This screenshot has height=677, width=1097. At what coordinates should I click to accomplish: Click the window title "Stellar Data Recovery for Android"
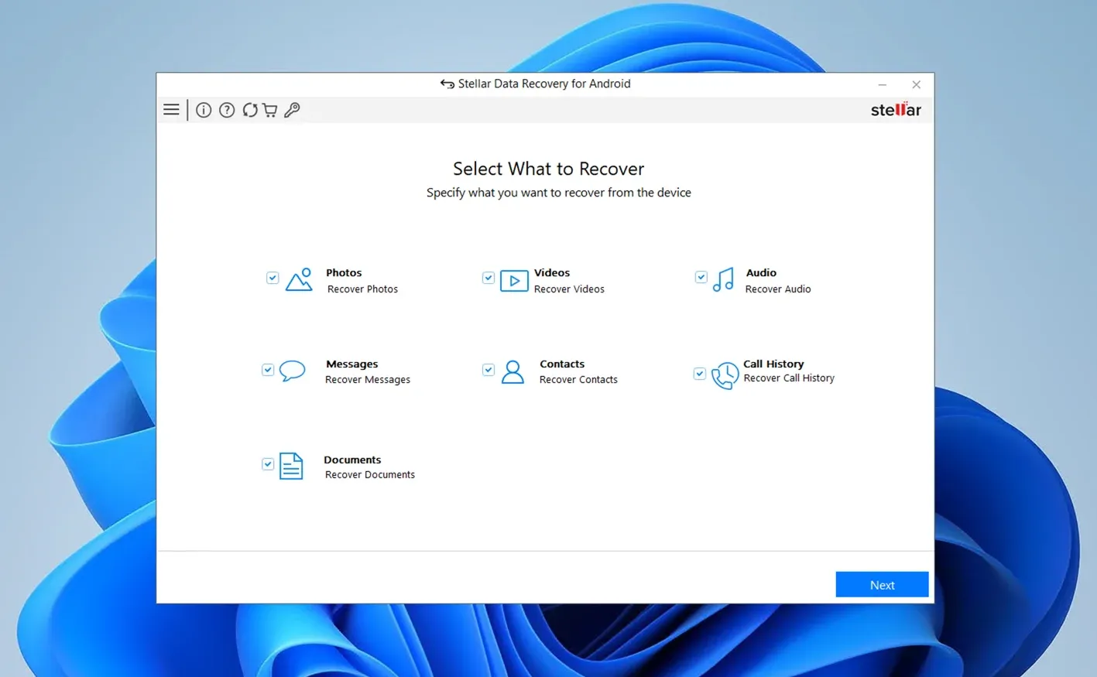544,84
